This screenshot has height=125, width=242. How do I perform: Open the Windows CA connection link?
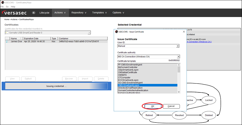pyautogui.click(x=199, y=42)
